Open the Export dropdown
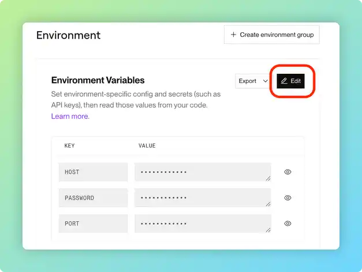This screenshot has height=272, width=362. pos(248,81)
